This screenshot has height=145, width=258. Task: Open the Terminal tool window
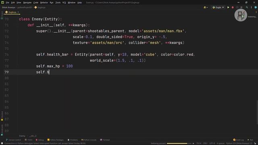click(105, 140)
